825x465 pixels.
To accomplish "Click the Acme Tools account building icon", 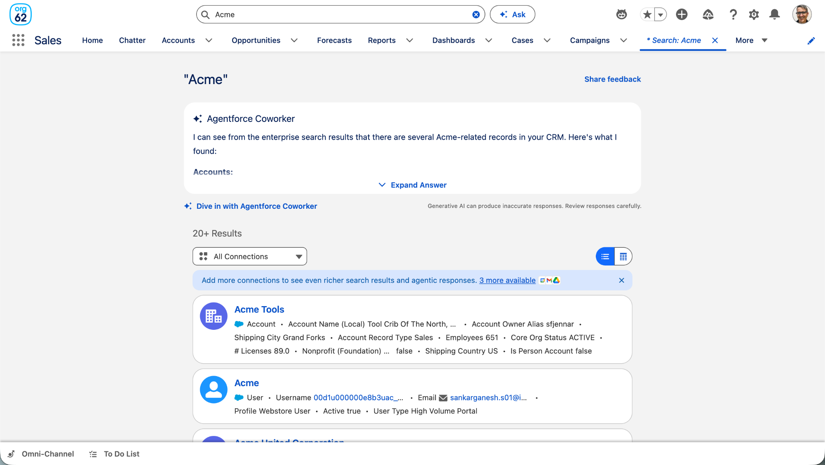I will 214,316.
